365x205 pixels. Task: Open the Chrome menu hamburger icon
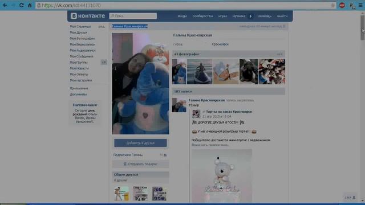(360, 5)
